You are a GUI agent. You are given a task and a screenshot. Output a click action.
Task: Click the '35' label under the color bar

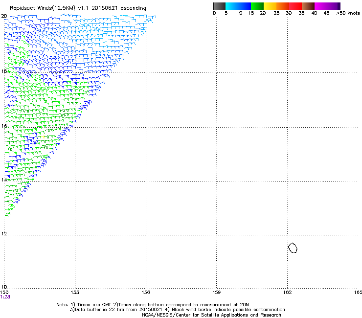(x=301, y=13)
